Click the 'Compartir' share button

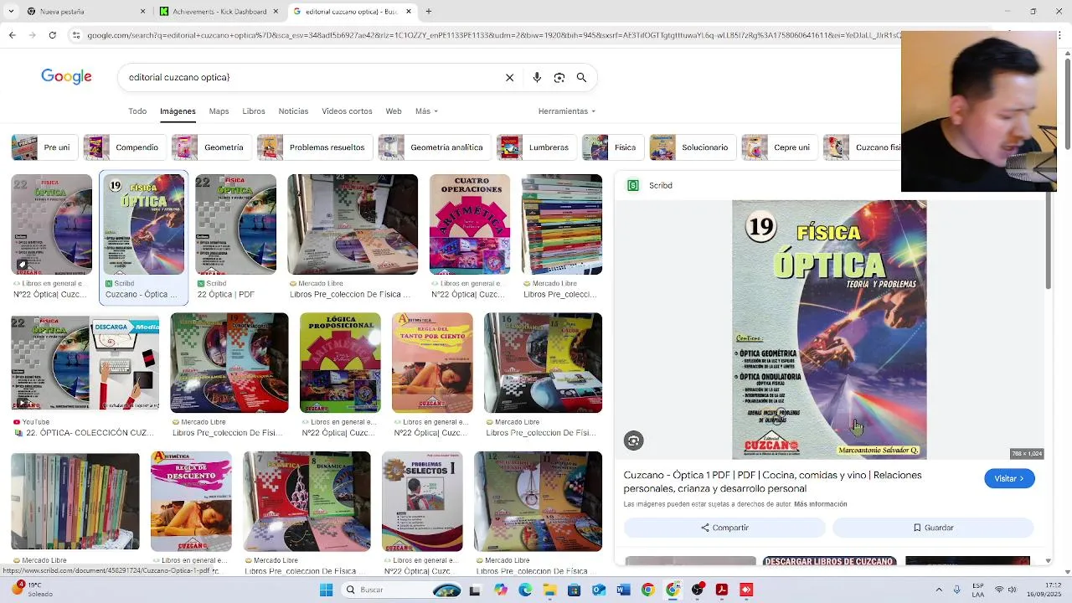724,528
